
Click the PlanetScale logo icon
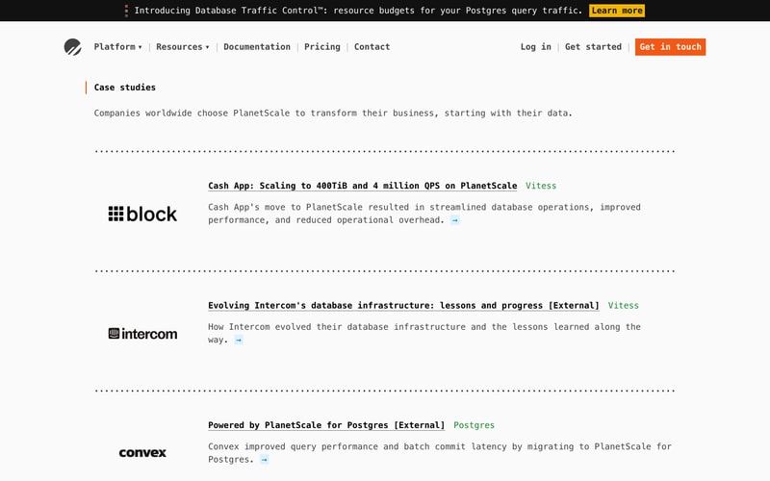click(x=73, y=47)
